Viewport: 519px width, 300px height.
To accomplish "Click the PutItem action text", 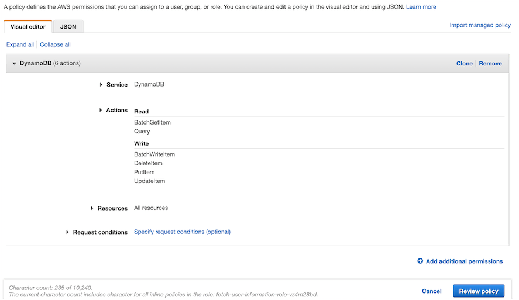I will tap(144, 173).
